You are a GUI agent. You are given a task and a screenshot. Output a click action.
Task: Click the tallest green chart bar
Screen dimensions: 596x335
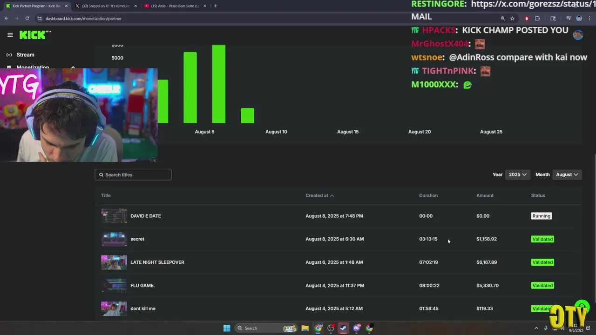[219, 84]
